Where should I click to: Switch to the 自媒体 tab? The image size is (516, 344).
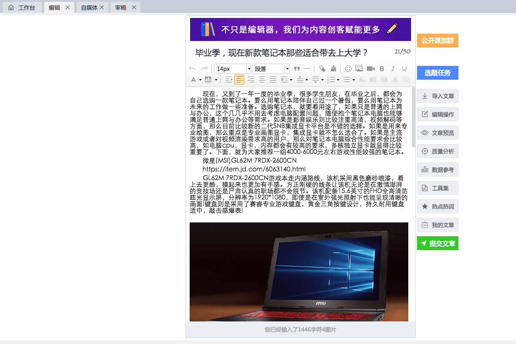[89, 7]
